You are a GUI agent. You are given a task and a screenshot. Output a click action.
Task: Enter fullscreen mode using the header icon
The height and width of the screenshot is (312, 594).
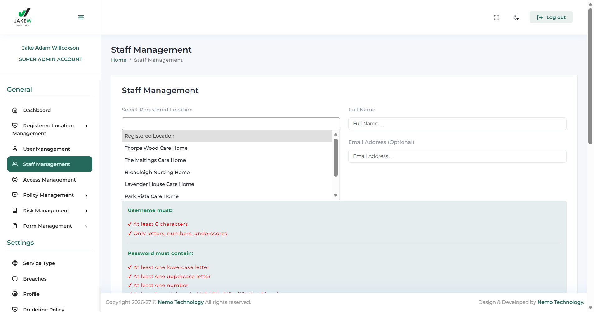tap(497, 17)
